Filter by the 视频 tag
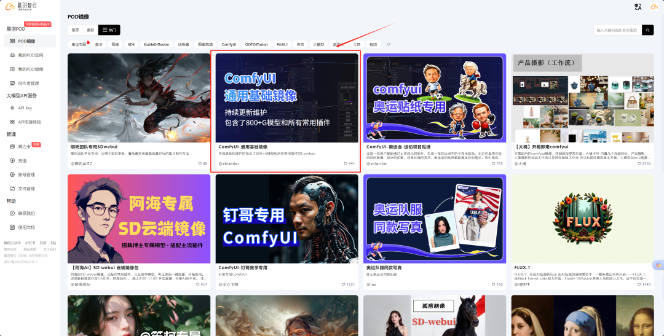 373,44
